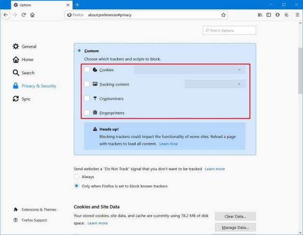Select the Custom radio option
This screenshot has height=235, width=303.
click(79, 51)
